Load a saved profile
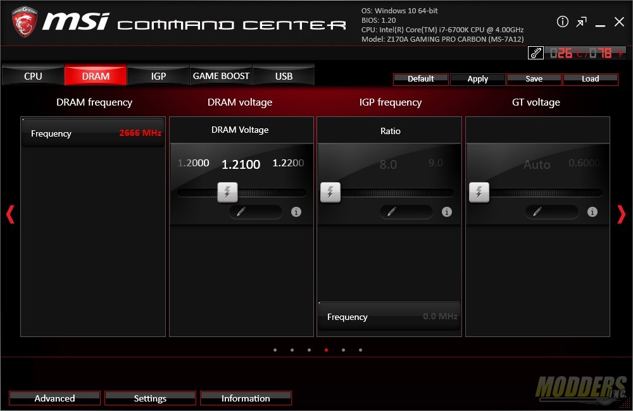 pyautogui.click(x=590, y=79)
